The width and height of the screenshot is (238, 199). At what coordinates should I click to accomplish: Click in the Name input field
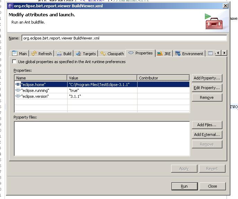[x=124, y=38]
